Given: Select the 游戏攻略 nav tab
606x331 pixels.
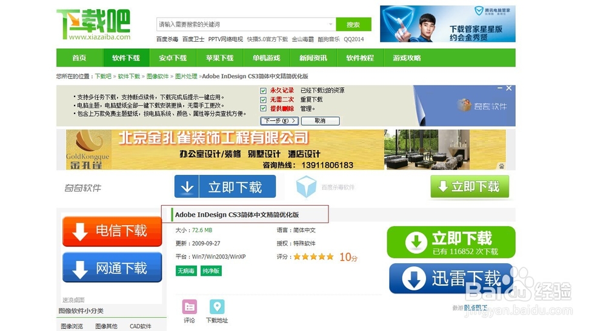Looking at the screenshot, I should coord(407,58).
